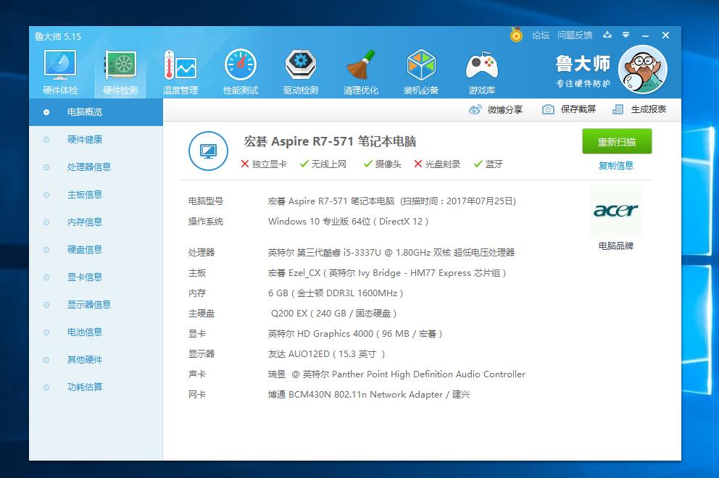
Task: Click the gold medal icon in title bar
Action: pyautogui.click(x=516, y=35)
